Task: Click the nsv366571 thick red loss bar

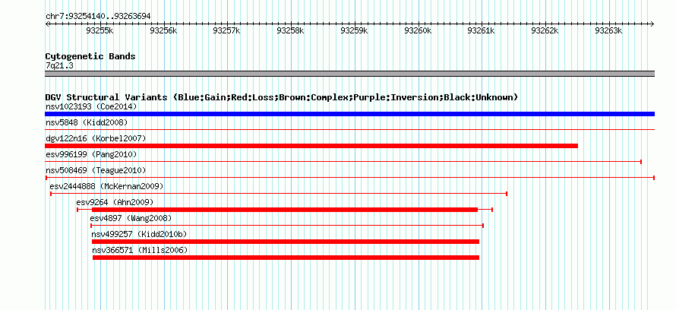Action: click(286, 258)
